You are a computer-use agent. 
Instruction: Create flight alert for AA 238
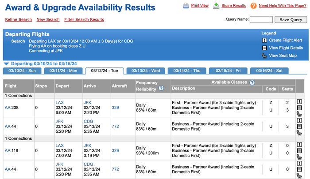tap(299, 101)
